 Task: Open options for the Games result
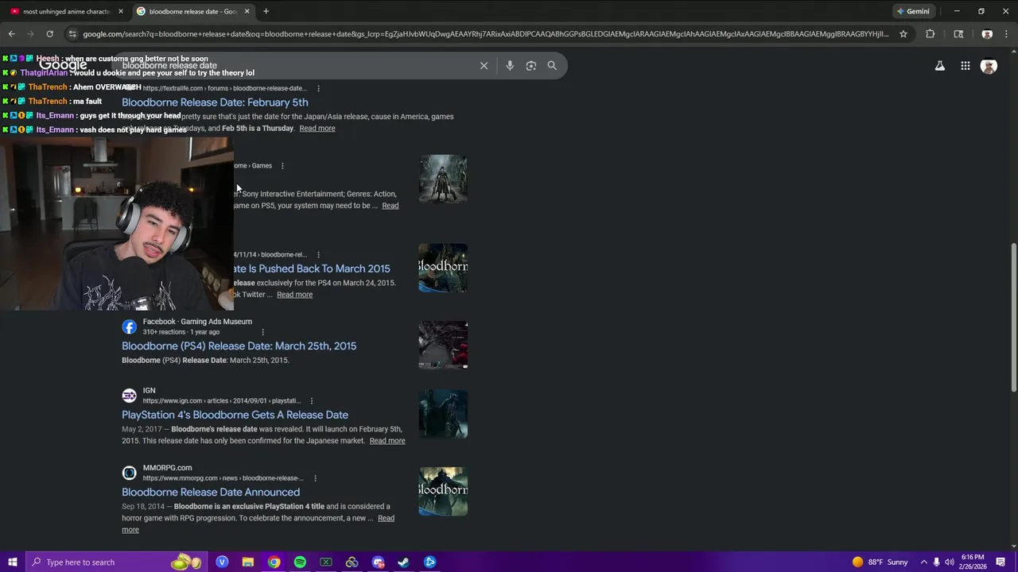point(282,166)
